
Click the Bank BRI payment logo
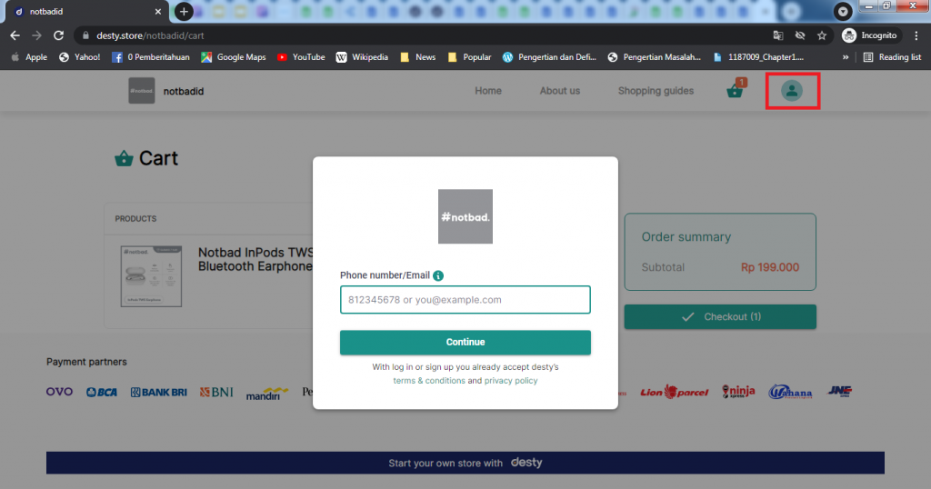(x=158, y=393)
